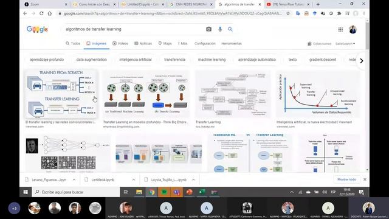Open Task View in the taskbar
Image resolution: width=389 pixels, height=219 pixels.
(126, 192)
